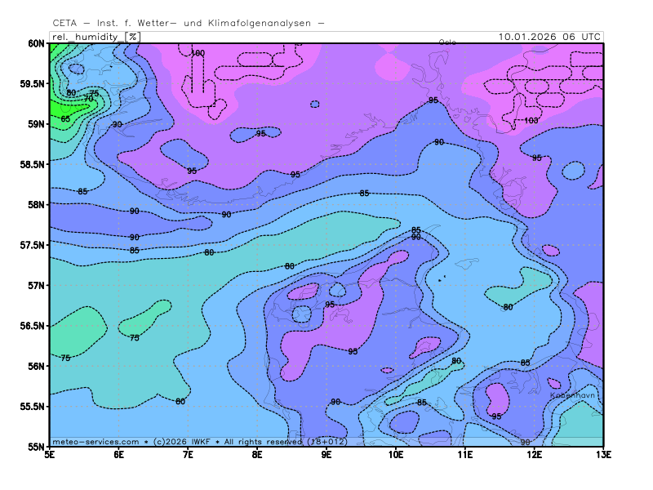653x490 pixels.
Task: Select the Kobenhavn city label
Action: coord(575,395)
